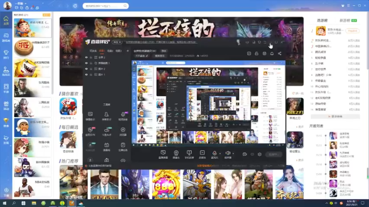Click the speaker icon in the streaming tool
Image resolution: width=369 pixels, height=207 pixels.
tap(227, 153)
